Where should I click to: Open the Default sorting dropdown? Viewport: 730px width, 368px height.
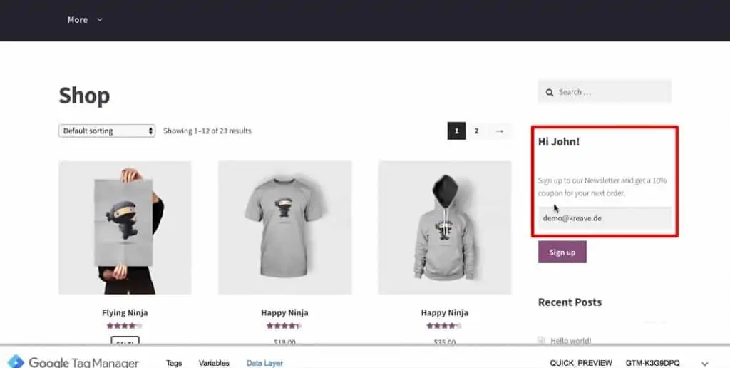[x=107, y=131]
